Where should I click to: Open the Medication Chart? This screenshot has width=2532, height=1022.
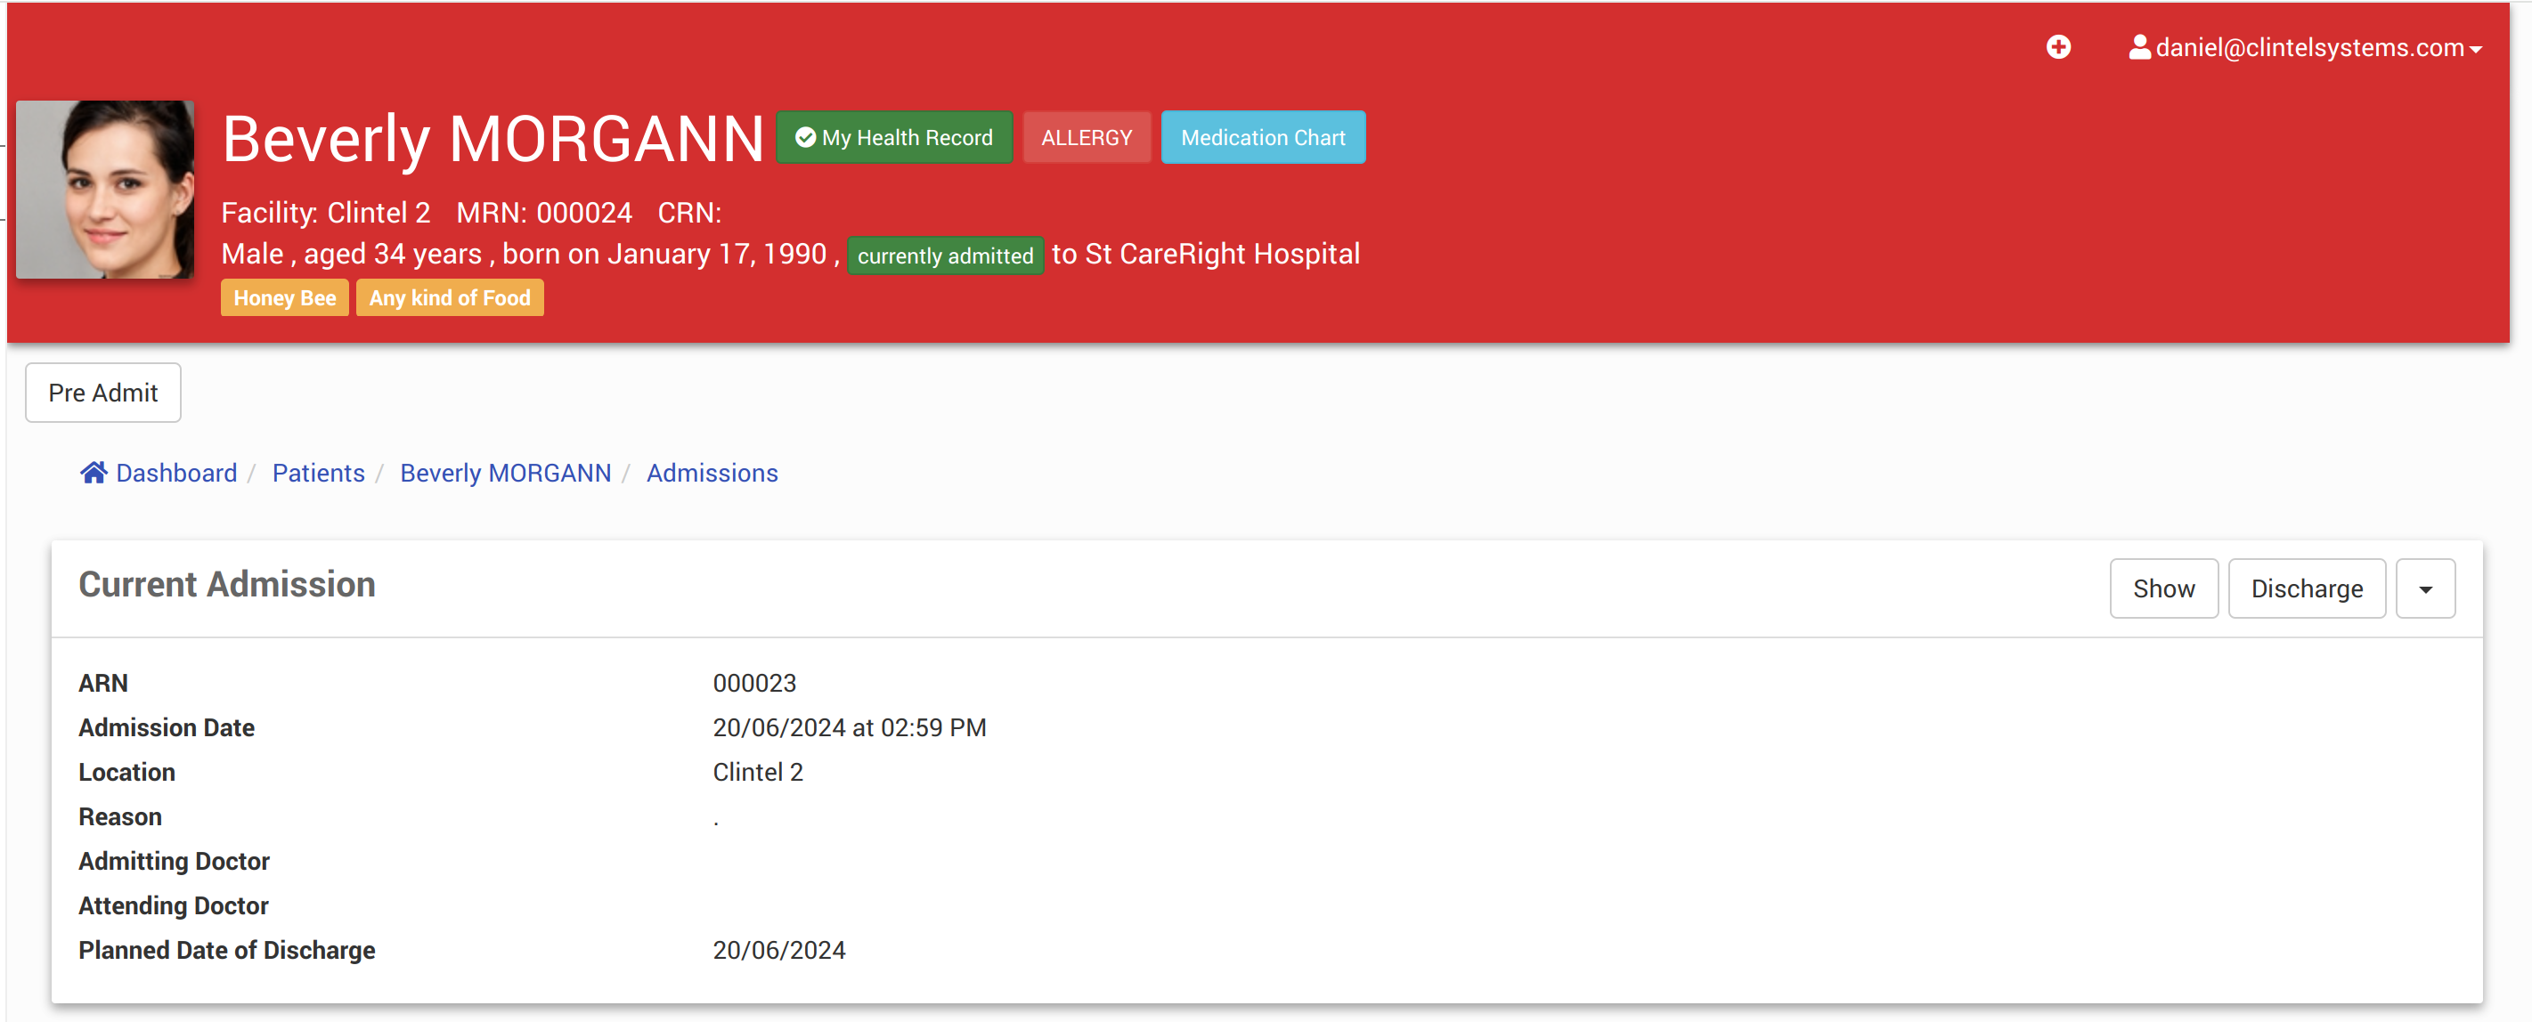point(1262,138)
